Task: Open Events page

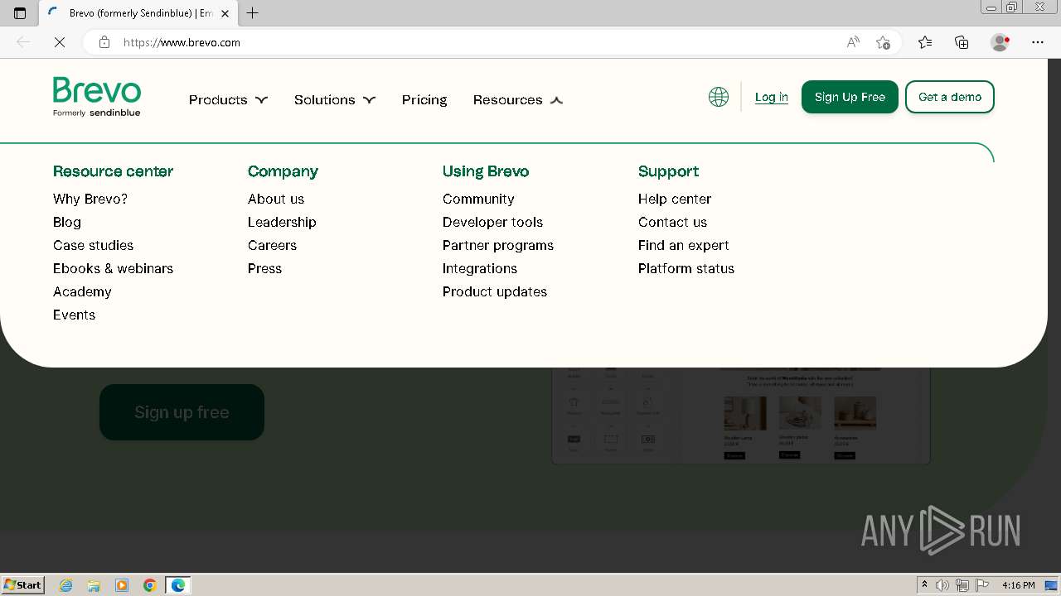Action: pyautogui.click(x=74, y=315)
